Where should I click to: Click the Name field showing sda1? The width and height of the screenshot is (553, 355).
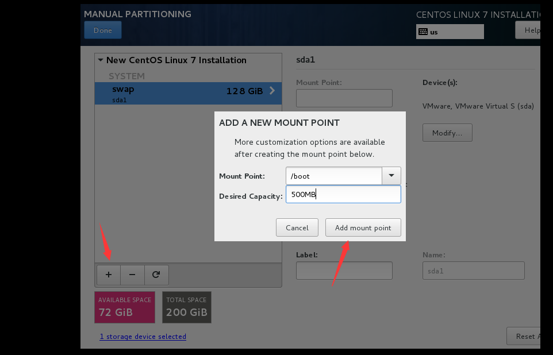pos(473,271)
